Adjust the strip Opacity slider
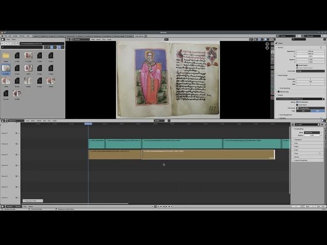The image size is (327, 245). point(312,135)
